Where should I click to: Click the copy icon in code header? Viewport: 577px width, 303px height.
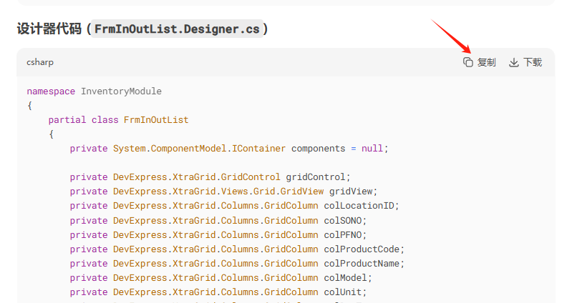[468, 62]
